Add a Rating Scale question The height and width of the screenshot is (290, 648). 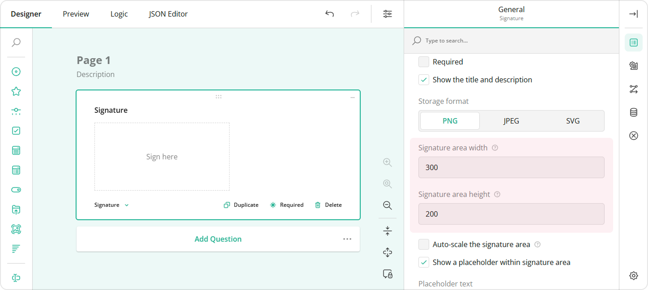tap(16, 91)
